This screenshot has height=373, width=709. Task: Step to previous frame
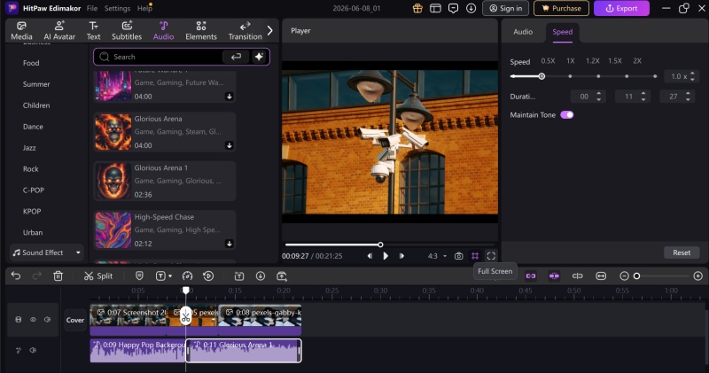tap(370, 256)
